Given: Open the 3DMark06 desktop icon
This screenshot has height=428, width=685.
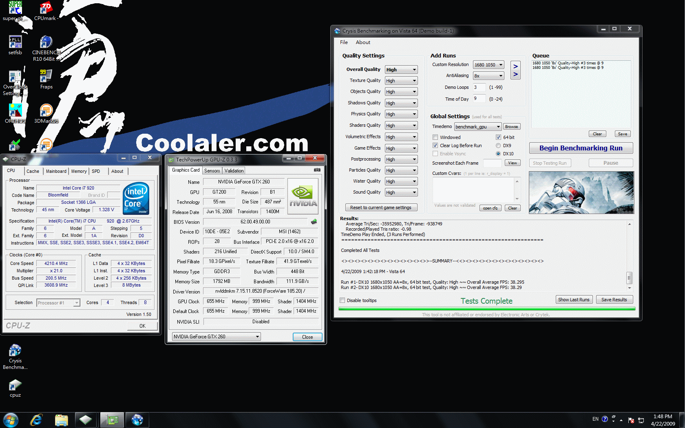Looking at the screenshot, I should [46, 114].
